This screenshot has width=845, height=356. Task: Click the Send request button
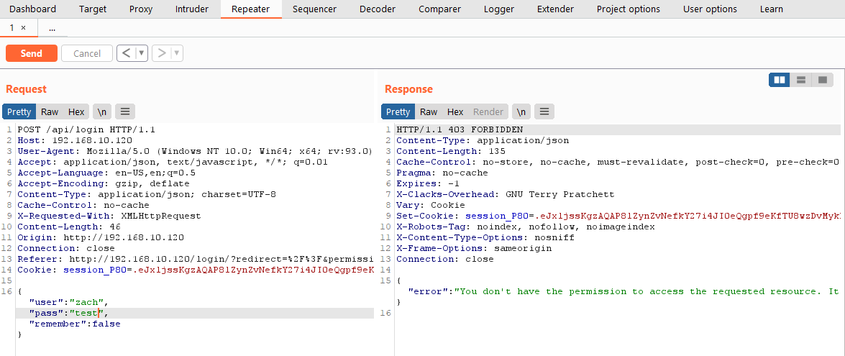[31, 53]
